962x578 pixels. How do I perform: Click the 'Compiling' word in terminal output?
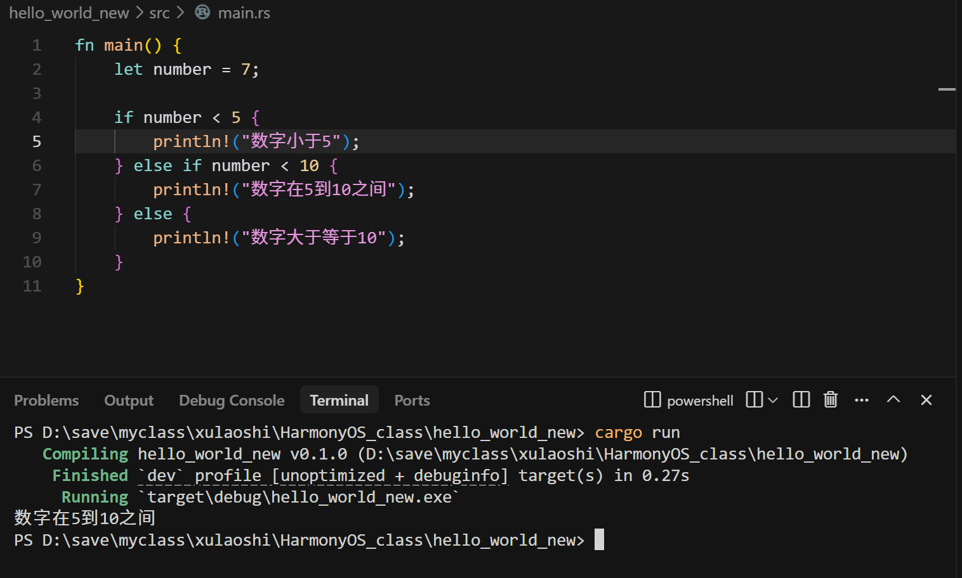click(85, 454)
